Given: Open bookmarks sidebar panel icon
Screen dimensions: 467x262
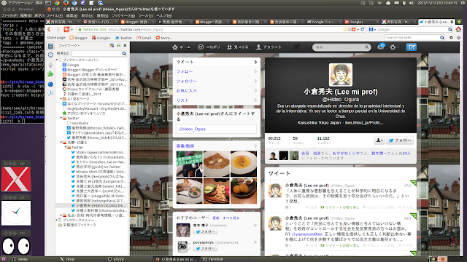Looking at the screenshot, I should (x=50, y=46).
